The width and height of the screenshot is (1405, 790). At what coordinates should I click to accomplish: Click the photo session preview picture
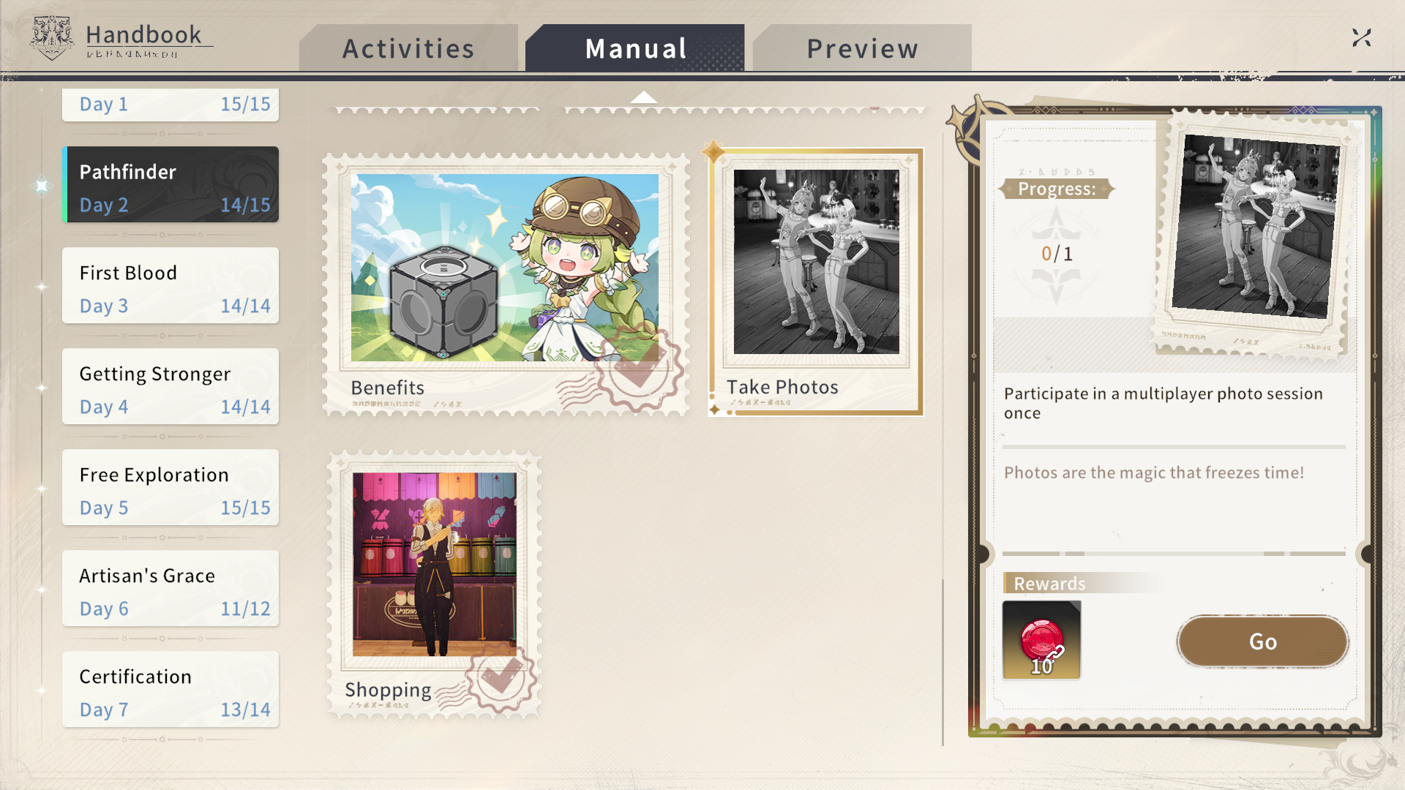[x=1256, y=226]
